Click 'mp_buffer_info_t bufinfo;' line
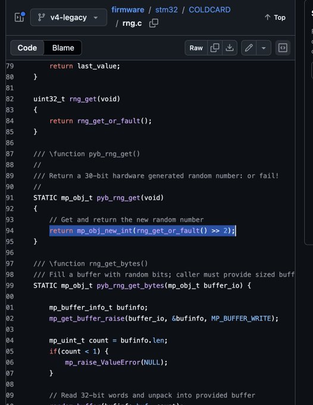Image resolution: width=313 pixels, height=405 pixels. click(98, 307)
